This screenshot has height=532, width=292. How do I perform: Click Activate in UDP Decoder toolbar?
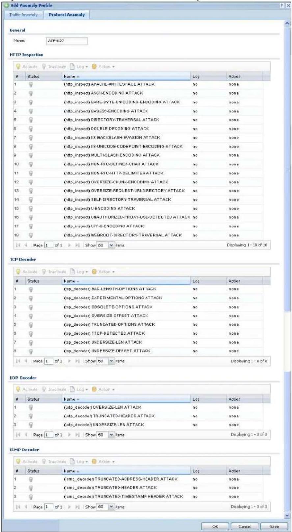coord(27,389)
